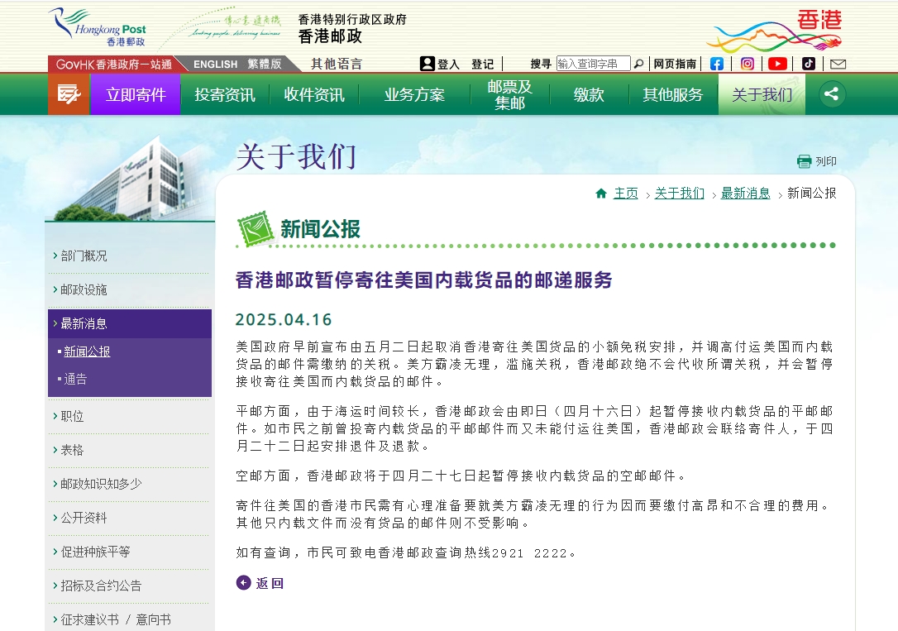Open the 邮票及集邮 menu
Screen dimensions: 898x631
[x=509, y=93]
